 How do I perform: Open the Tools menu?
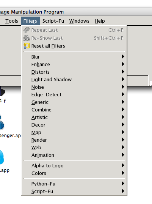12,21
